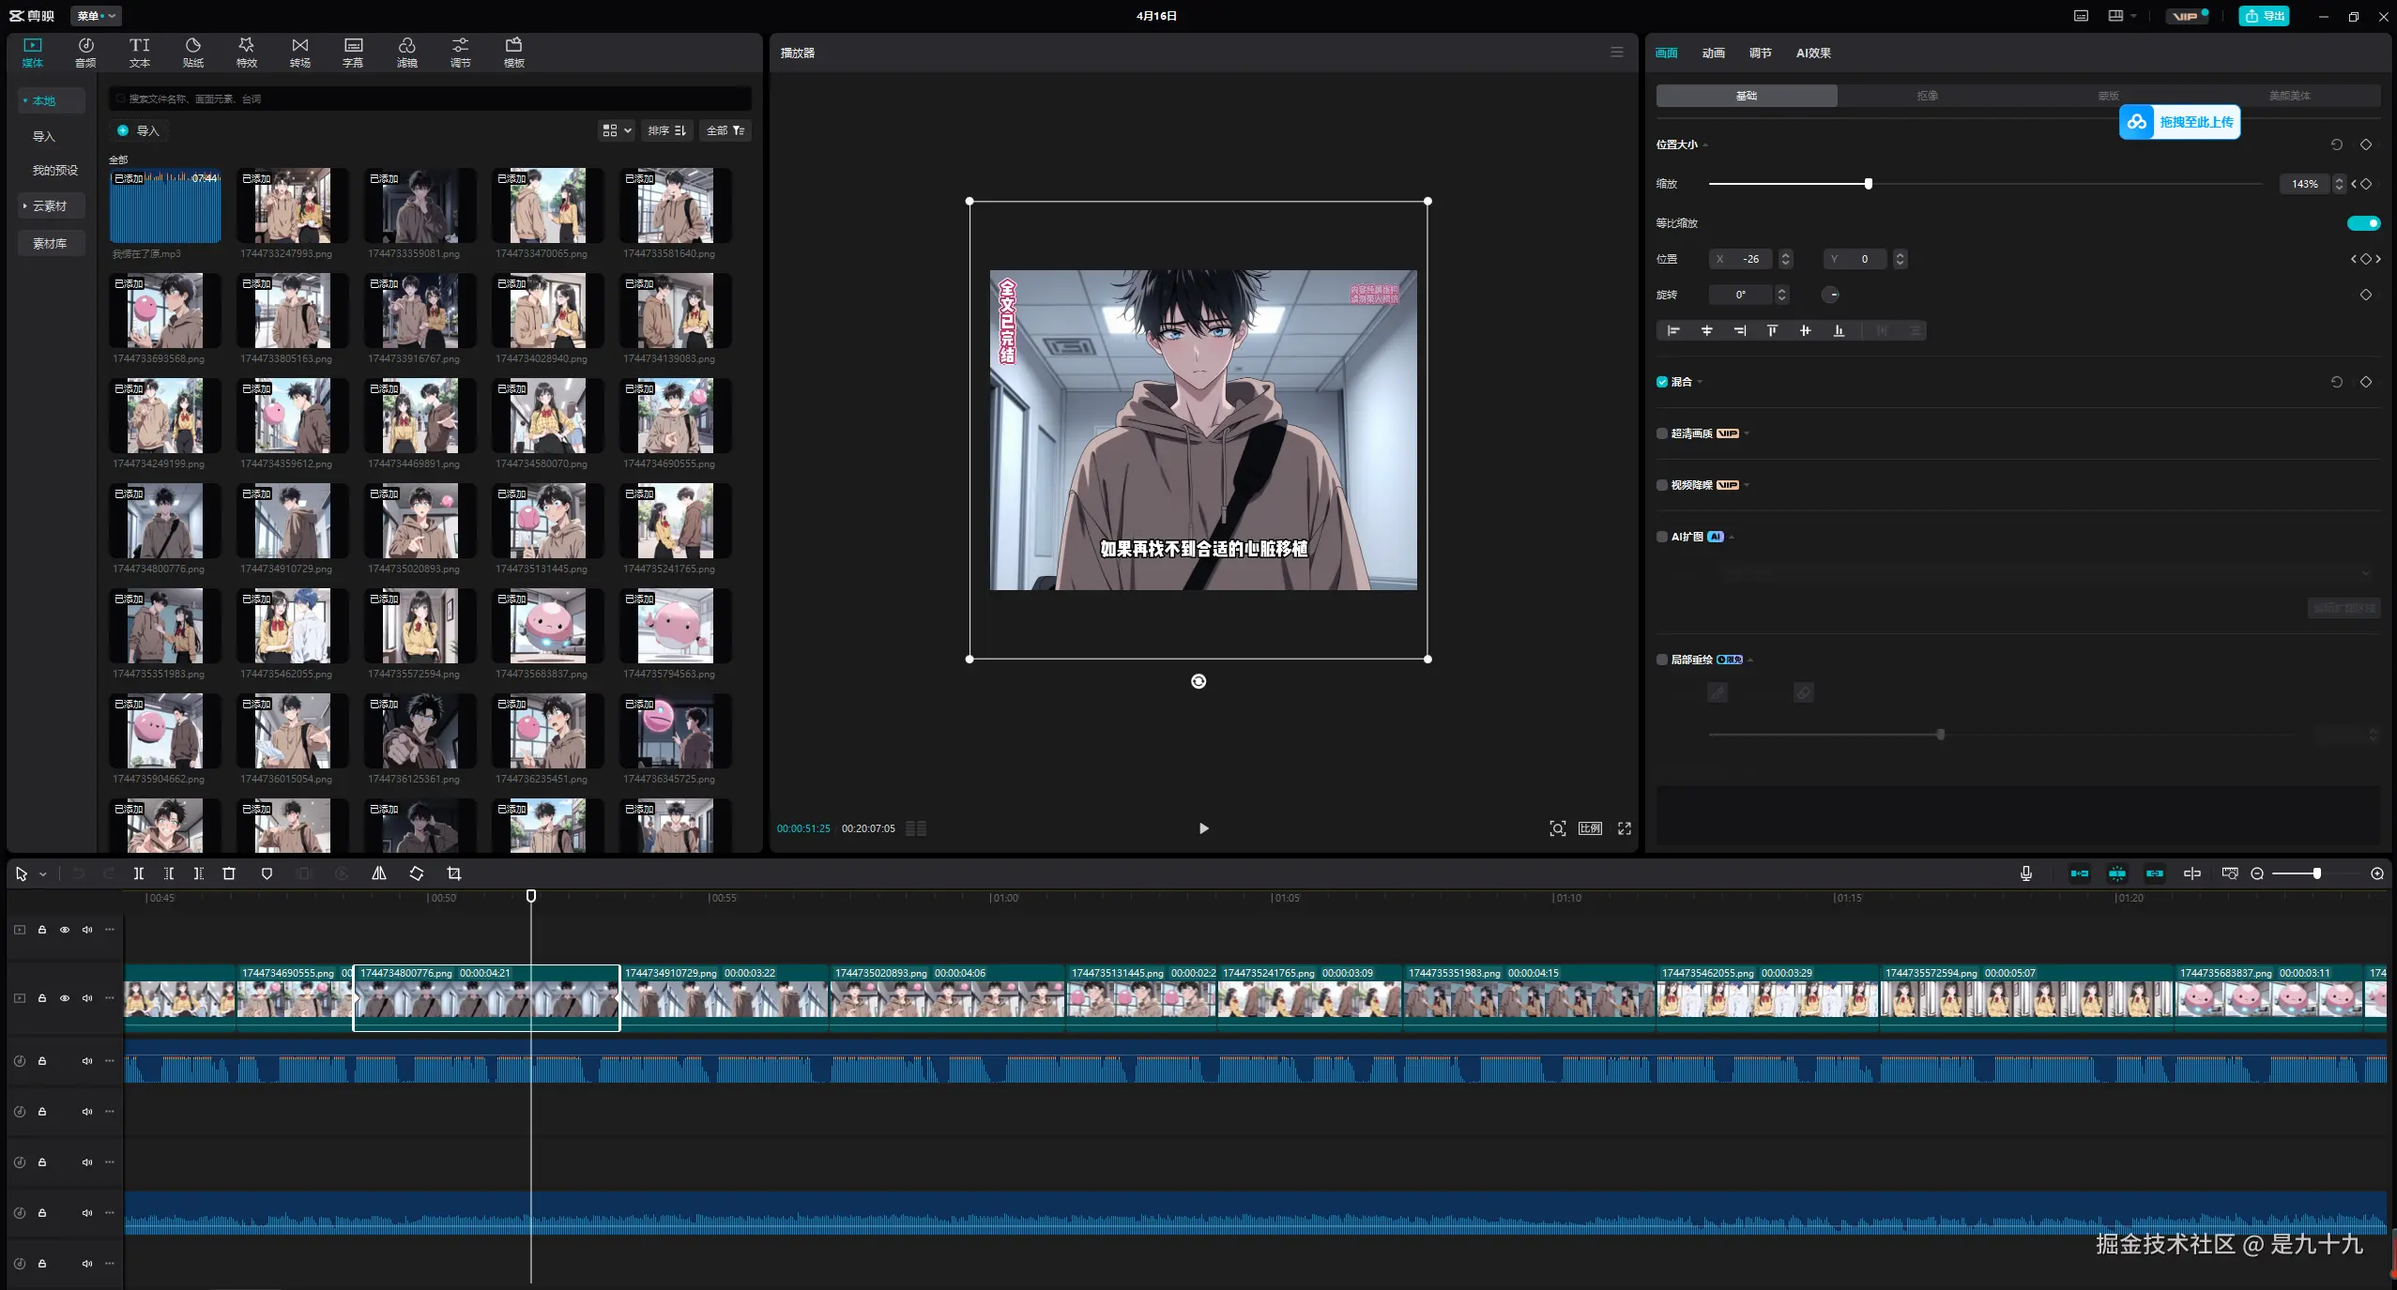Click the 导出 export button
This screenshot has width=2397, height=1290.
click(2264, 16)
